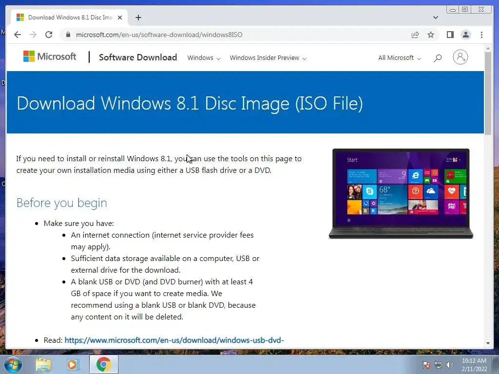Click the Microsoft logo
499x374 pixels.
pos(50,56)
